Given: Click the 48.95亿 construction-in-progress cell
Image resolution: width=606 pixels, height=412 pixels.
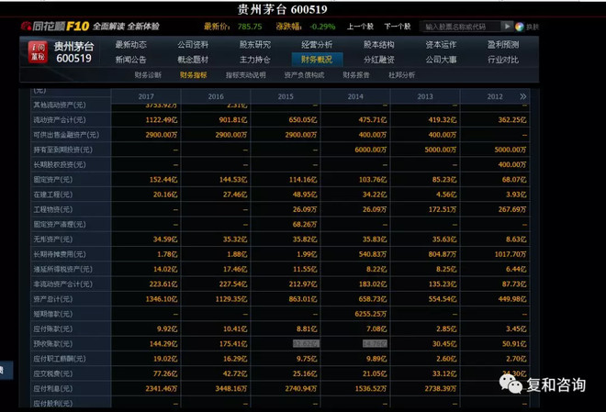Looking at the screenshot, I should point(305,195).
